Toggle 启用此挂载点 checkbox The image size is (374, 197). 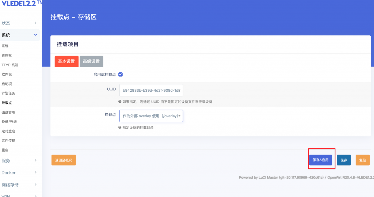pos(121,75)
